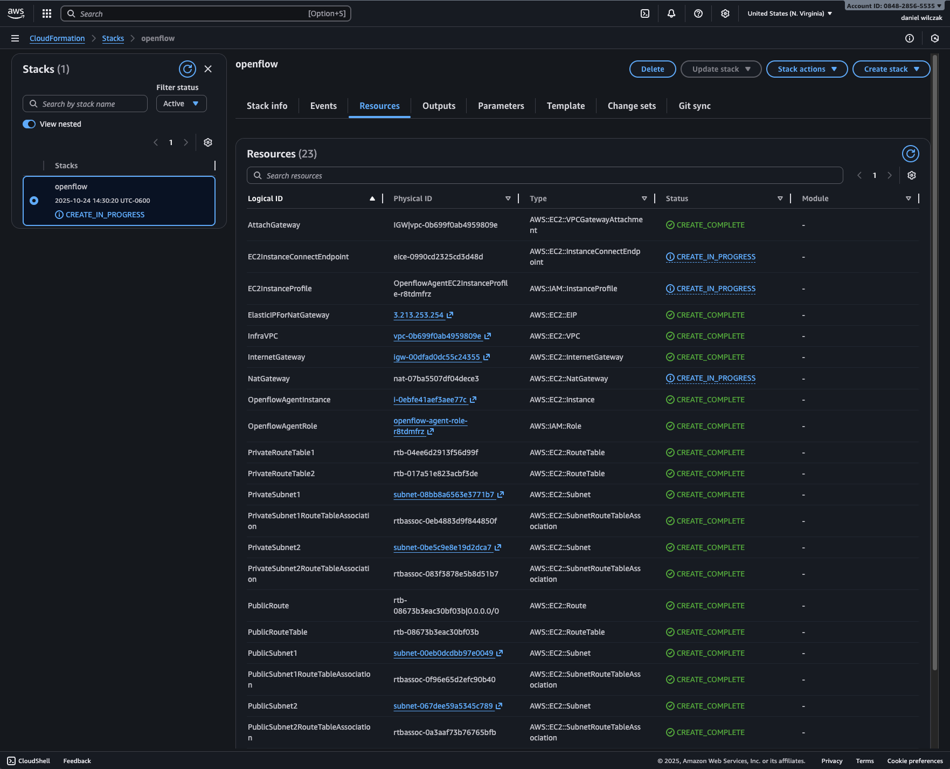Open the Filter status Active dropdown

coord(181,104)
